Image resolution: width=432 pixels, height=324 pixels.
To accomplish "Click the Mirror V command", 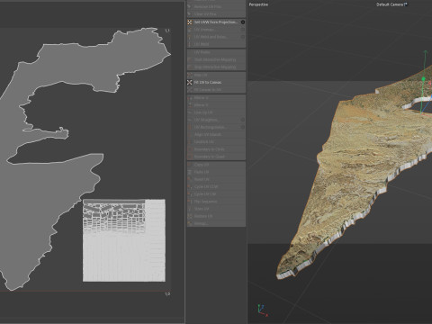I will point(216,105).
